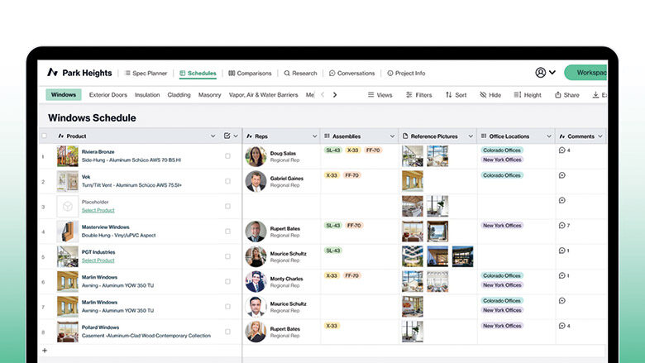Screen dimensions: 645x363
Task: Open Doug Salas reference picture thumbnail
Action: (413, 156)
